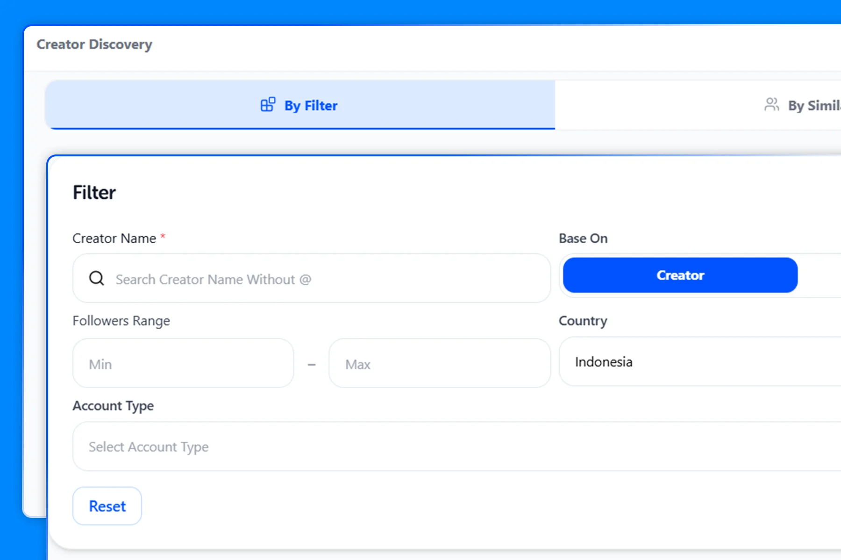841x560 pixels.
Task: Click the people icon on By Similar tab
Action: coord(772,105)
